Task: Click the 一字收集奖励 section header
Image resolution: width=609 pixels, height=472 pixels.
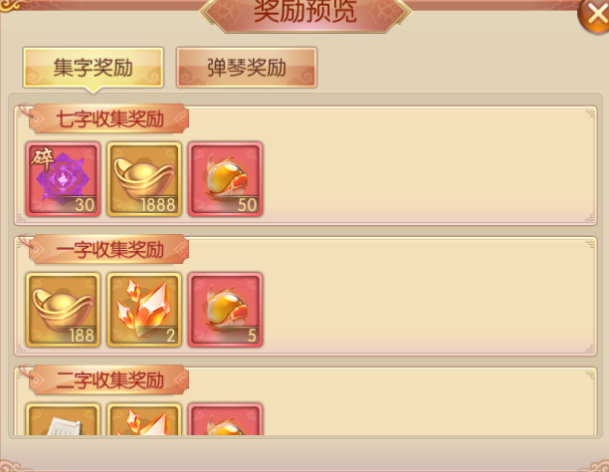Action: point(109,249)
